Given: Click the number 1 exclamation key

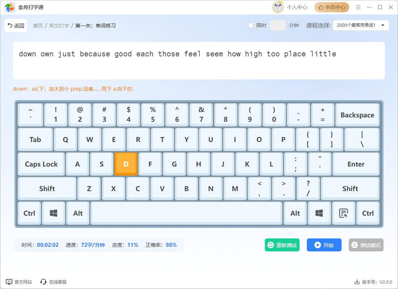Looking at the screenshot, I should (56, 115).
